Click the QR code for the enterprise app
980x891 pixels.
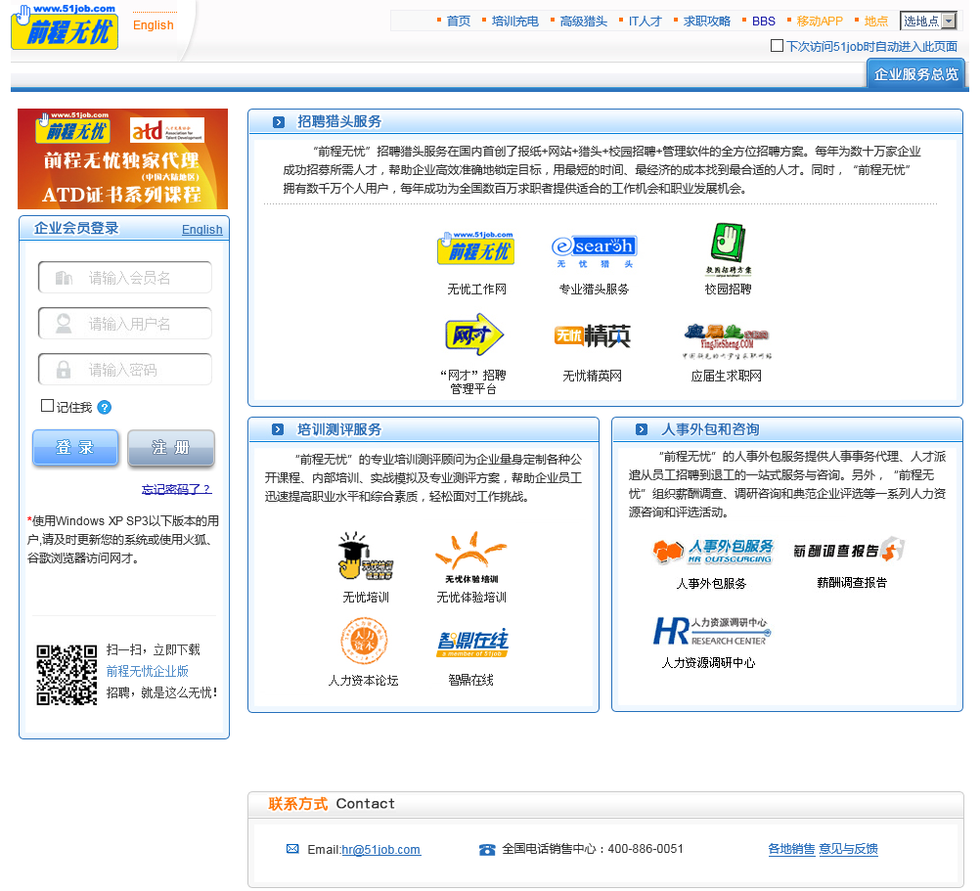[x=67, y=675]
